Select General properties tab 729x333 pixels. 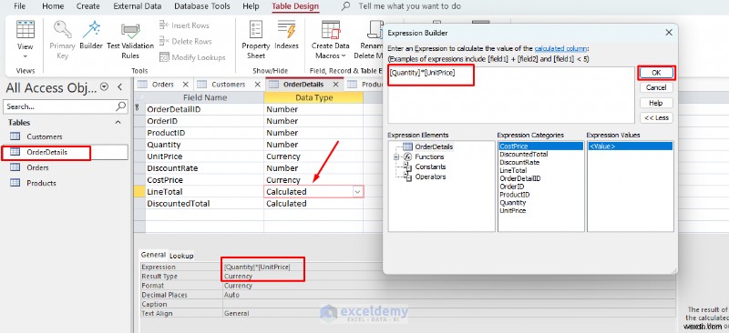[x=153, y=255]
